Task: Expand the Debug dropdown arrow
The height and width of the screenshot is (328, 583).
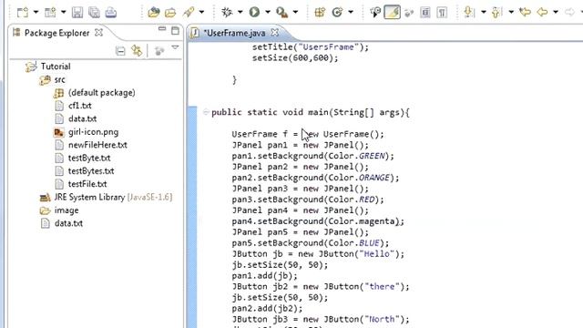Action: (240, 12)
